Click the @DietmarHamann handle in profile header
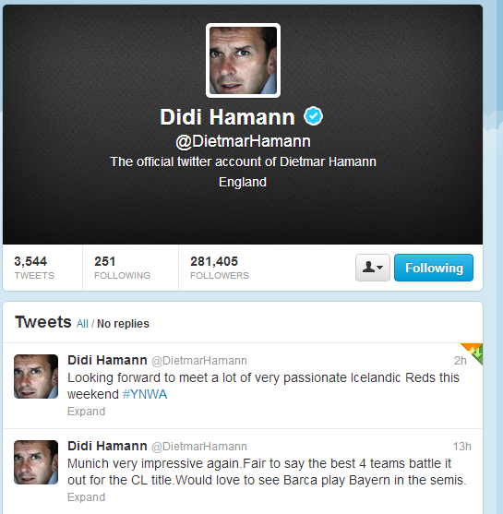503x514 pixels. [x=243, y=141]
